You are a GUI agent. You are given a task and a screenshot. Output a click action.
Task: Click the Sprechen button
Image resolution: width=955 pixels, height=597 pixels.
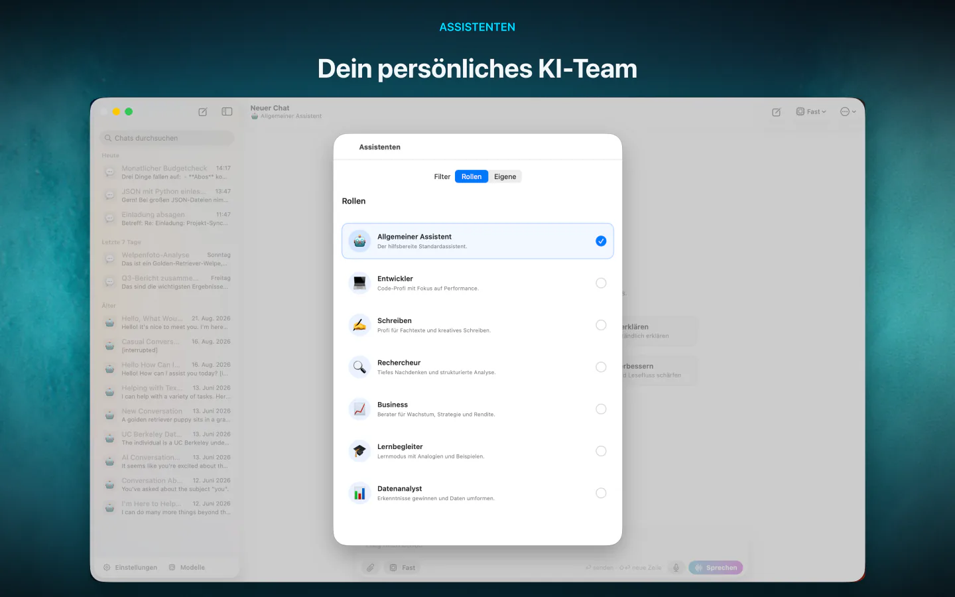point(716,568)
